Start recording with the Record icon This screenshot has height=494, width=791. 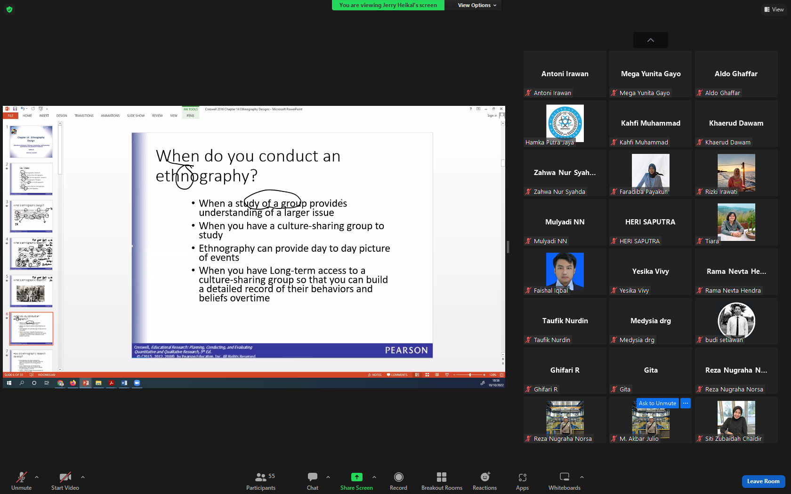pyautogui.click(x=398, y=477)
